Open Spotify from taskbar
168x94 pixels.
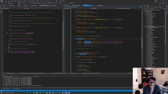point(40,93)
